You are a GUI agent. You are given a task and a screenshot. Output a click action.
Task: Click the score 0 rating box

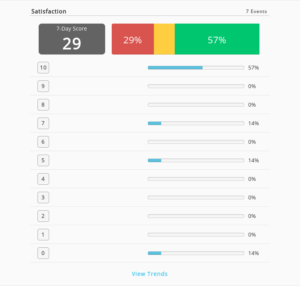43,253
